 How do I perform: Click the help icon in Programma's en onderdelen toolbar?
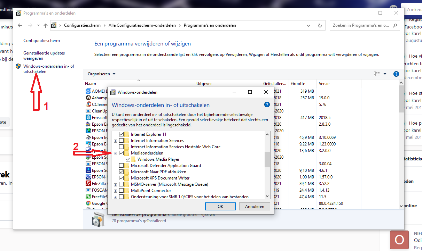point(396,74)
